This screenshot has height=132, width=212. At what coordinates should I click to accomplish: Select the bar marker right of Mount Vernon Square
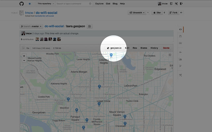tap(125, 116)
